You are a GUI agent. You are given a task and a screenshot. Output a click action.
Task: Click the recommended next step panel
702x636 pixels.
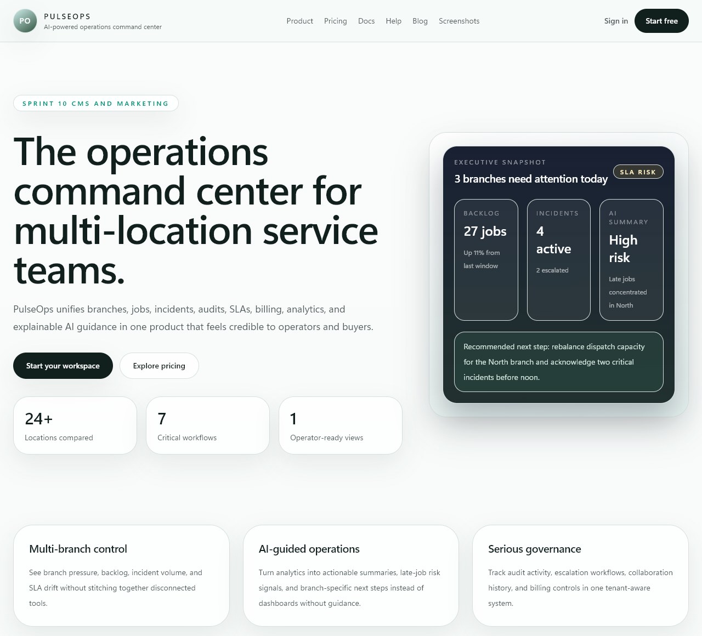tap(558, 362)
